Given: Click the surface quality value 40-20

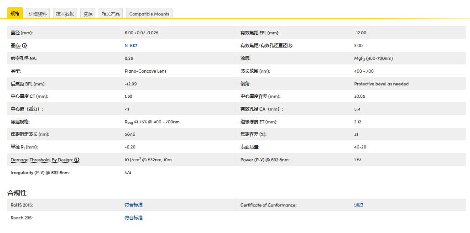Looking at the screenshot, I should tap(360, 147).
